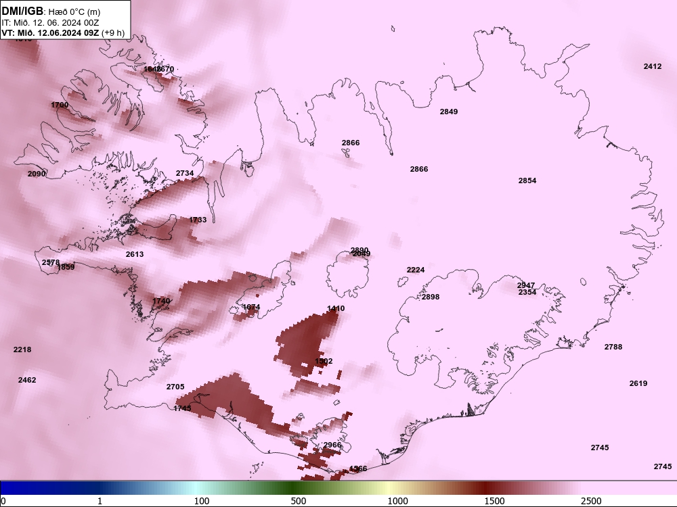Click the 2412 value in northeast sea
Viewport: 677px width, 507px height.
(x=653, y=66)
